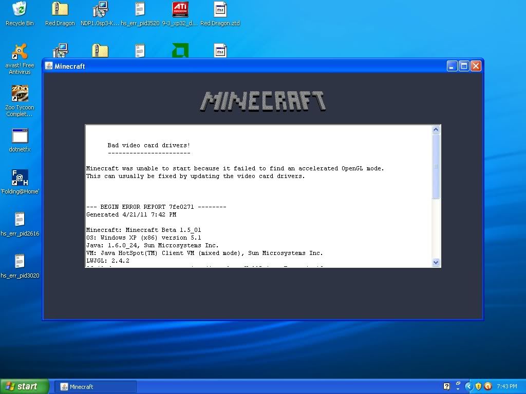Select the Zoo Tycoon Complete shortcut icon
526x394 pixels.
[20, 101]
